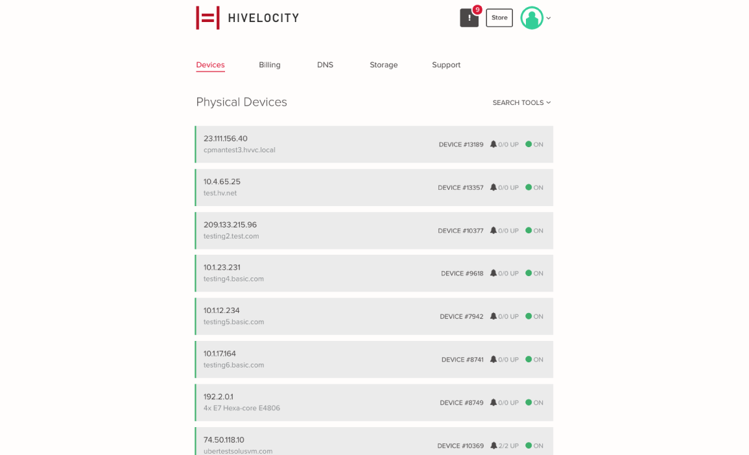Click the 4x E7 Hexa-core E4806 description
The image size is (749, 455).
click(x=242, y=408)
